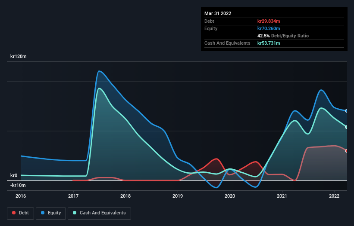This screenshot has width=354, height=226.
Task: Click the Equity row label in tooltip
Action: point(211,28)
